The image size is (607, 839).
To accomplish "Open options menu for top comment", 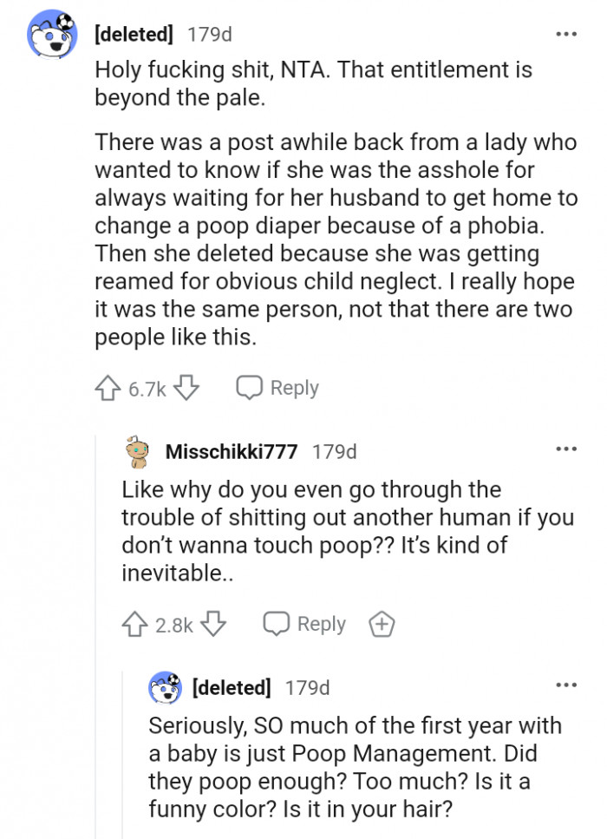I will 566,34.
